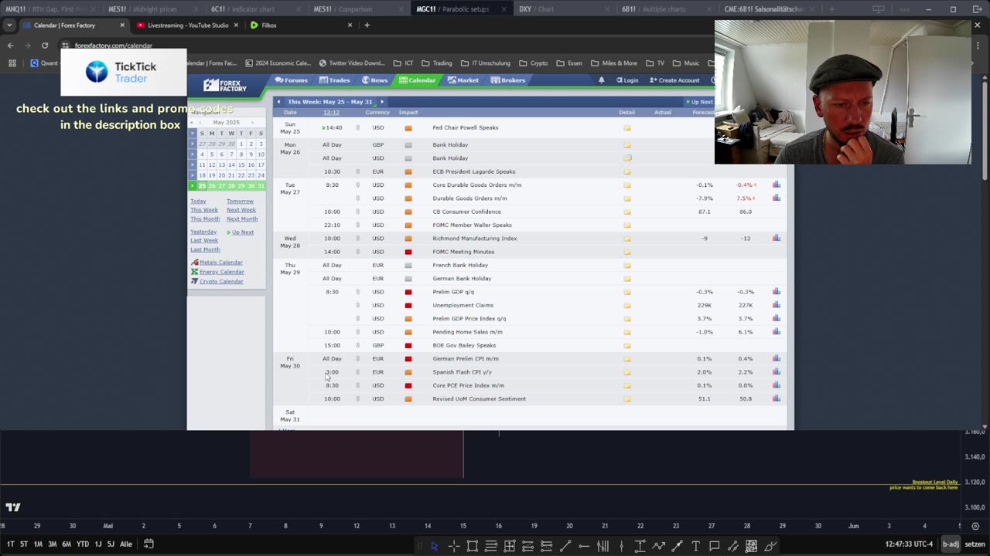Click the notification bell icon on Forex Factory

click(x=602, y=80)
